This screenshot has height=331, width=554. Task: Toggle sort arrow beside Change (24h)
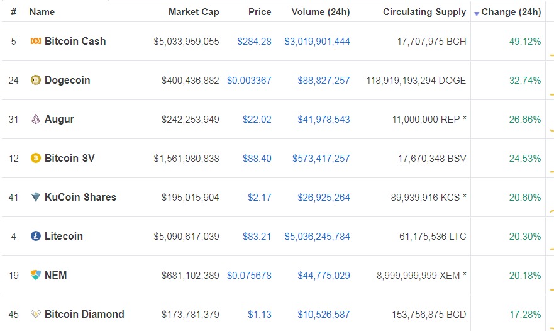pos(477,13)
